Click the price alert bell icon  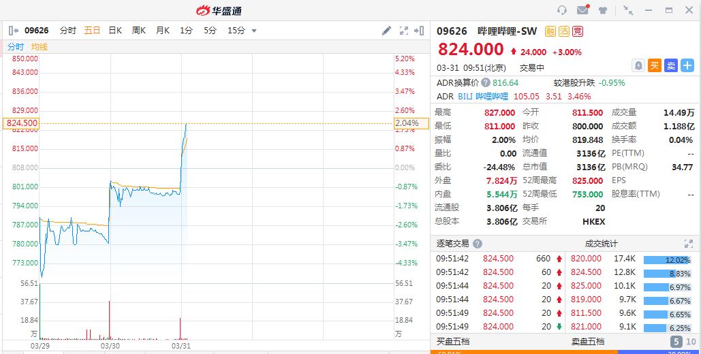tap(638, 65)
